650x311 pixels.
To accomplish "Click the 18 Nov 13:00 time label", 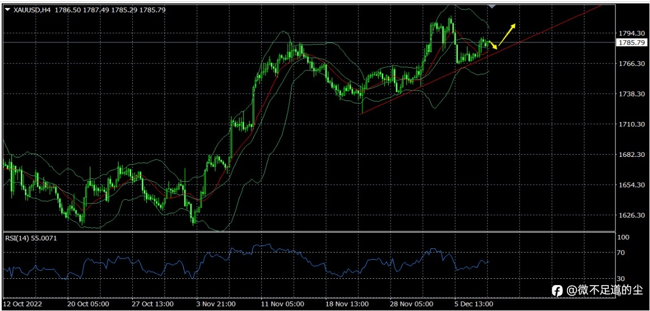I will (348, 304).
